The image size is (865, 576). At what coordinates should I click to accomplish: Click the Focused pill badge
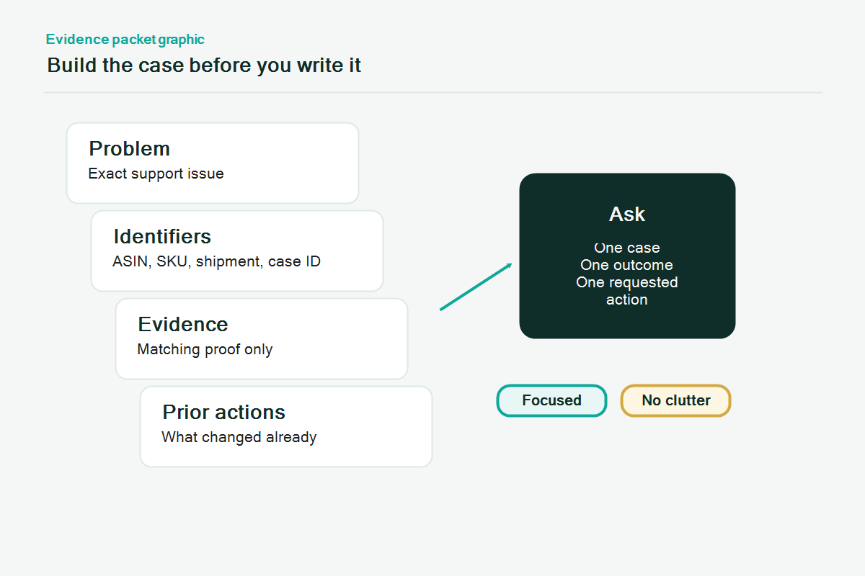click(552, 400)
